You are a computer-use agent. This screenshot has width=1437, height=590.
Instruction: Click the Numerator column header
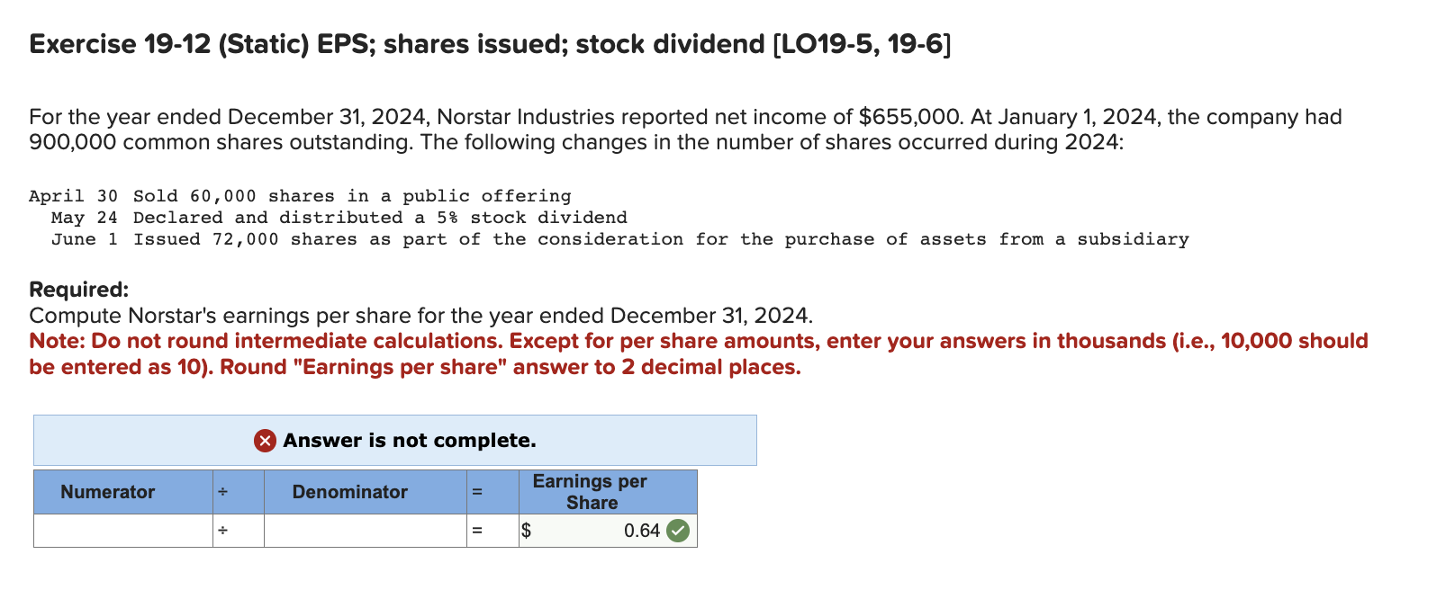coord(107,492)
